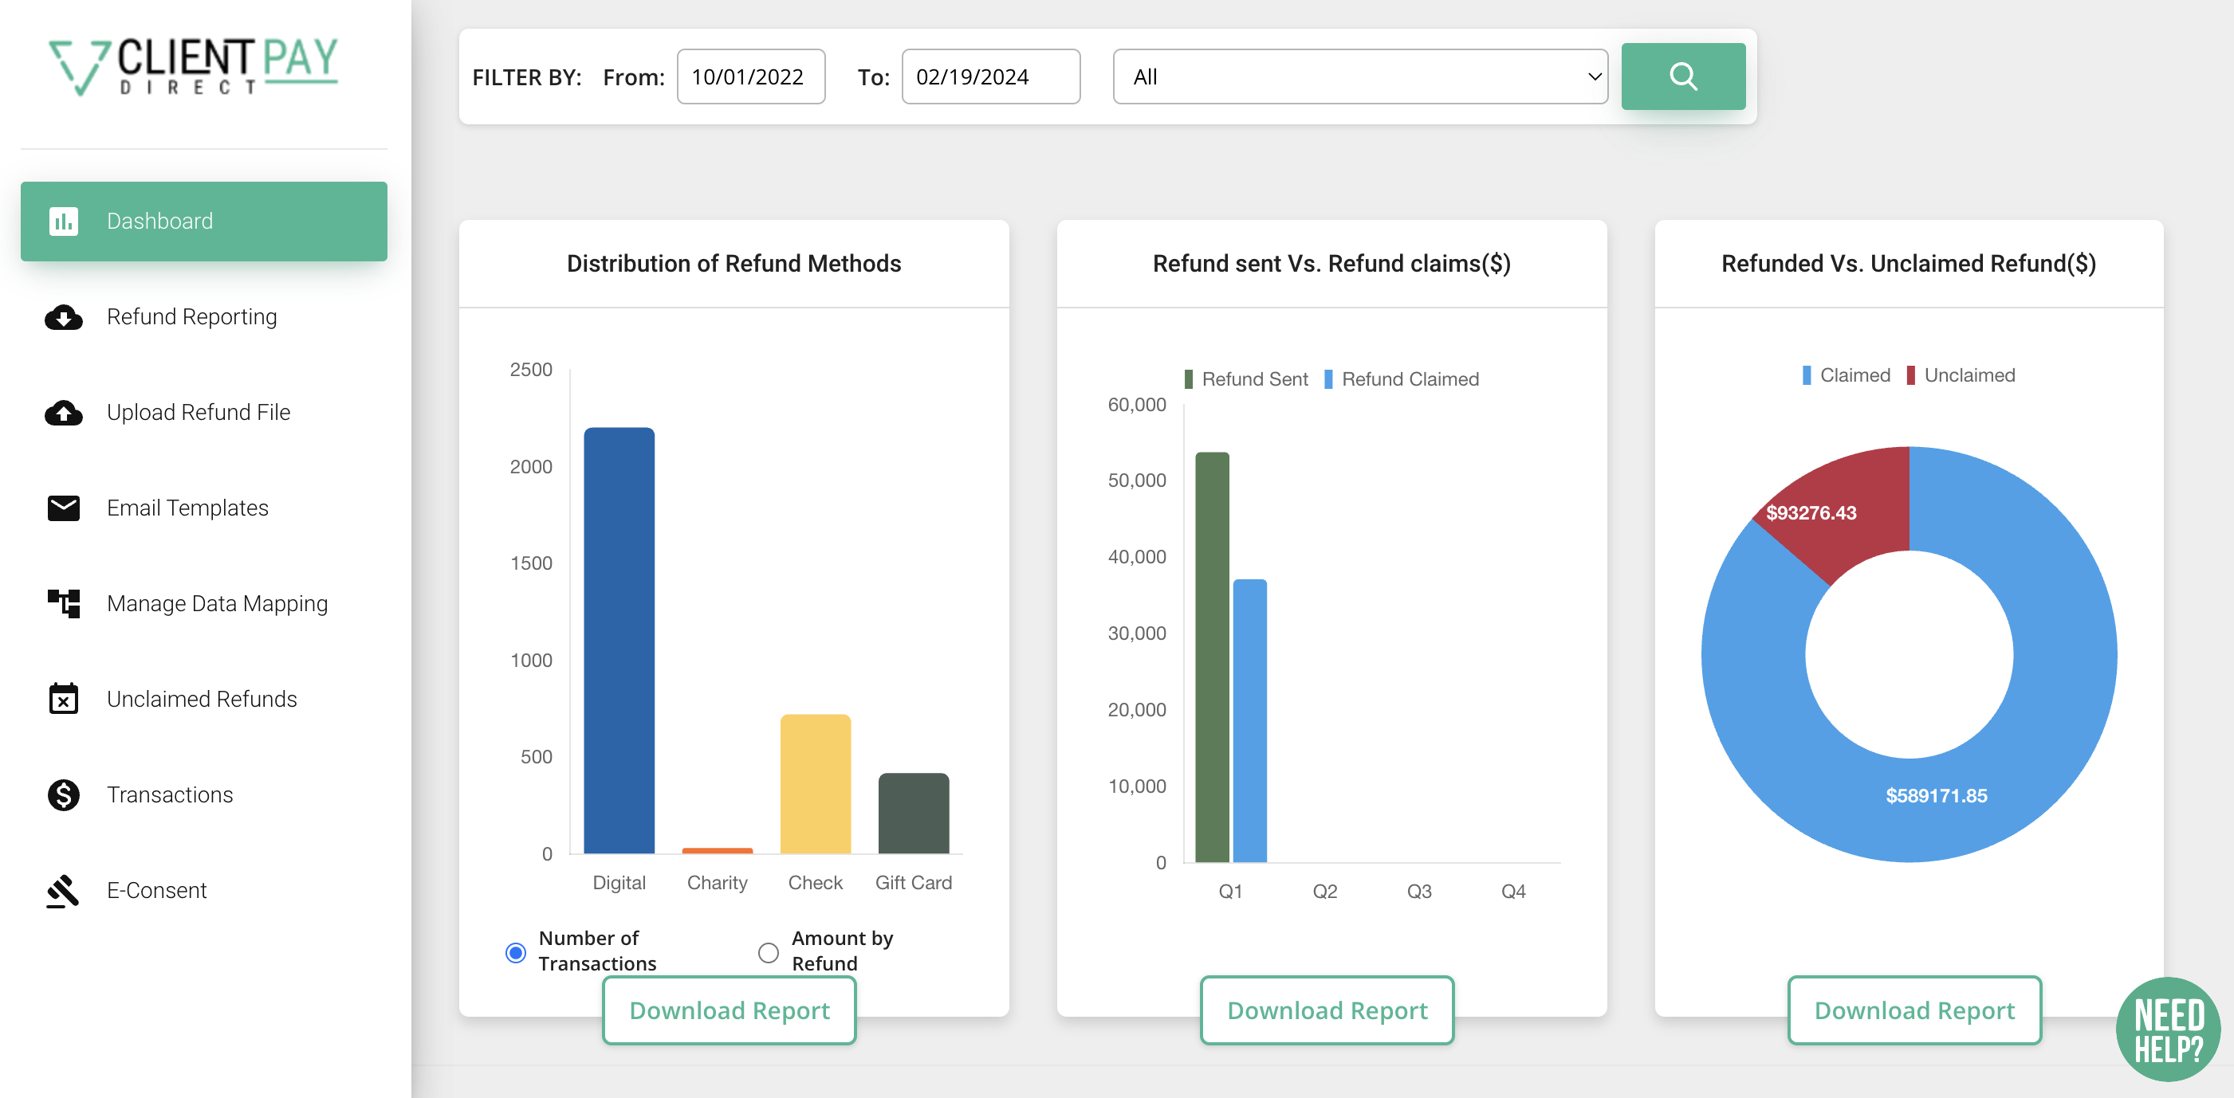Click the E-Consent gavel icon
Screen dimensions: 2234x1098
point(63,890)
